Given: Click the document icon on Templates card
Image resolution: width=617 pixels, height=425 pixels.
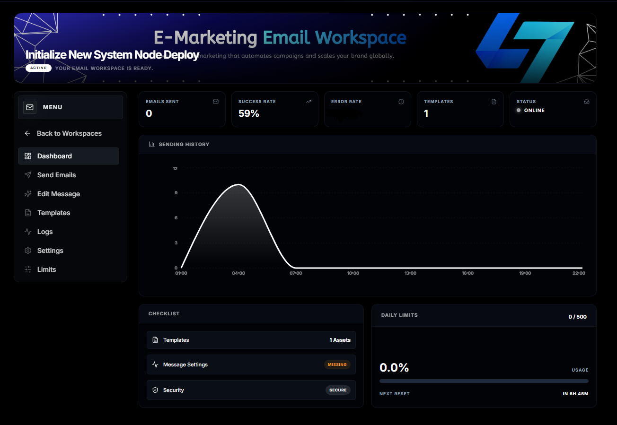Looking at the screenshot, I should (x=494, y=101).
